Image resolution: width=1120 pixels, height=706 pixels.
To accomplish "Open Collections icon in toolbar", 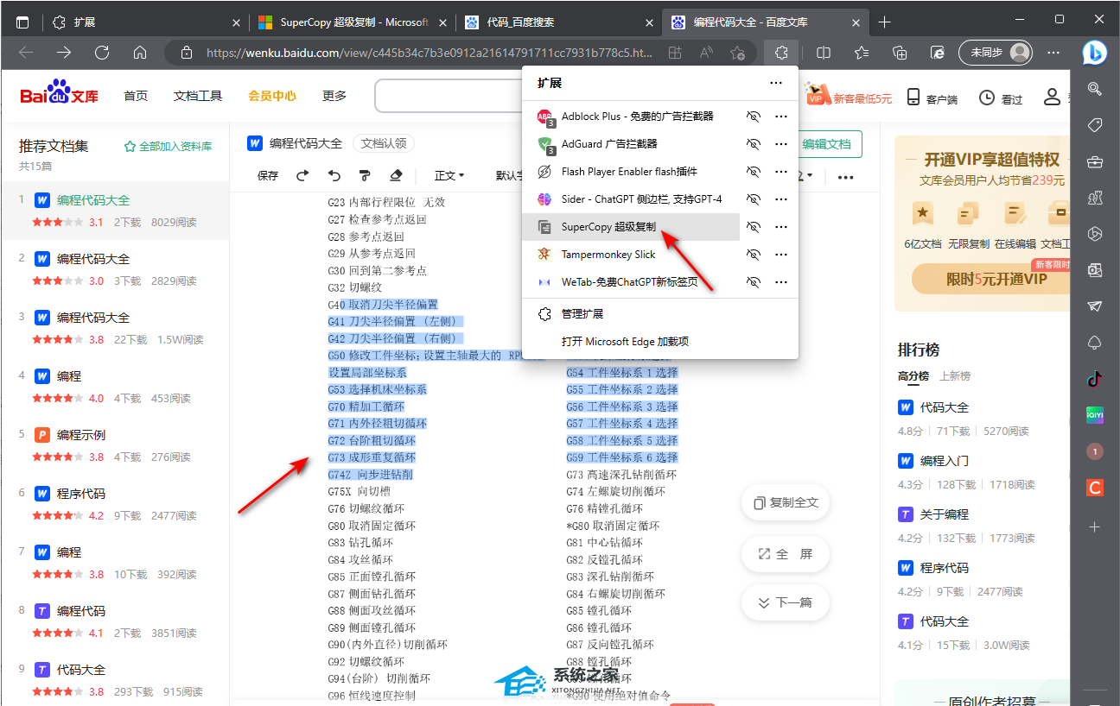I will tap(900, 53).
